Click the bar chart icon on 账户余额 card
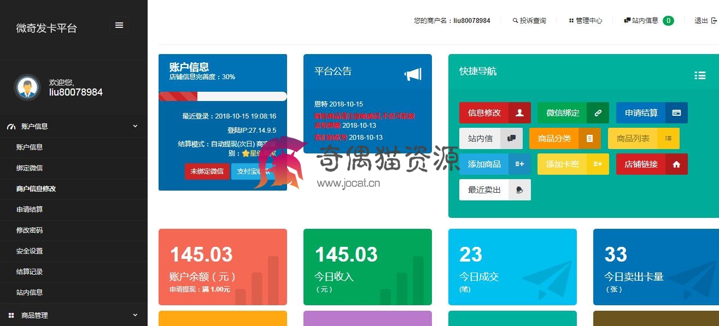Viewport: 719px width, 326px height. (257, 281)
